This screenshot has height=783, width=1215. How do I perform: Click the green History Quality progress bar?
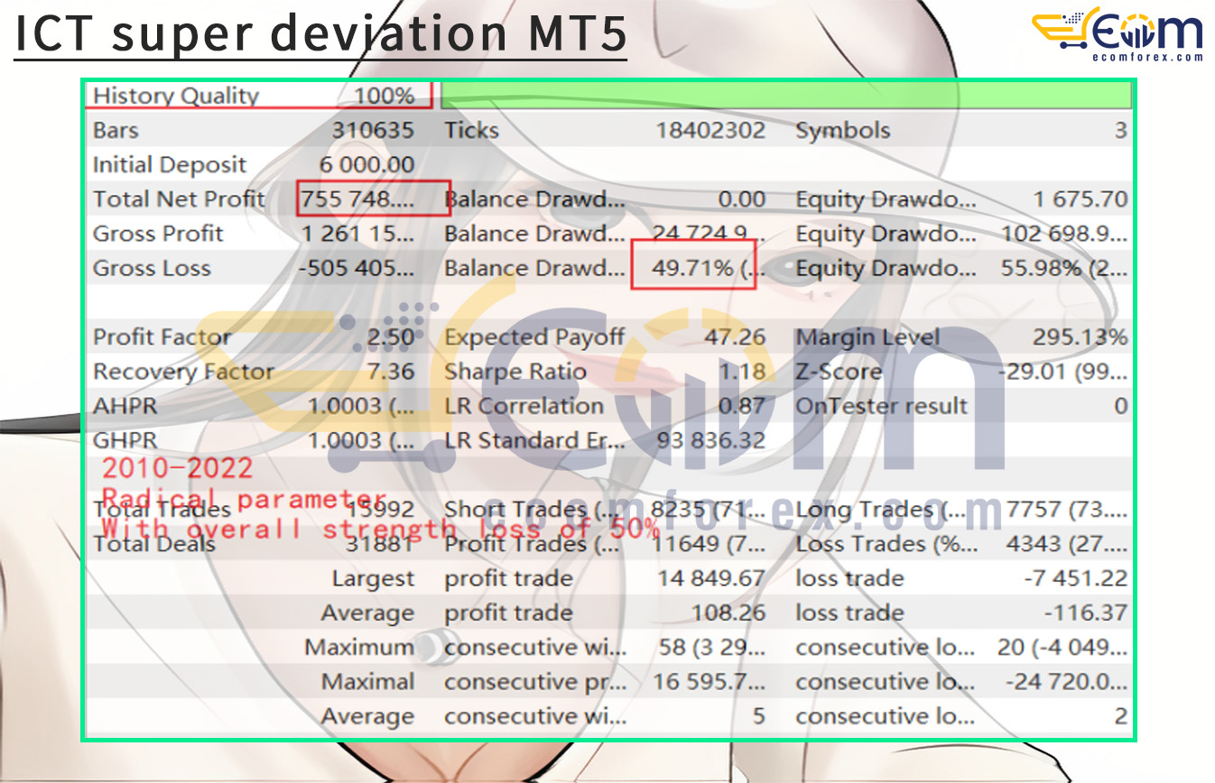[785, 95]
